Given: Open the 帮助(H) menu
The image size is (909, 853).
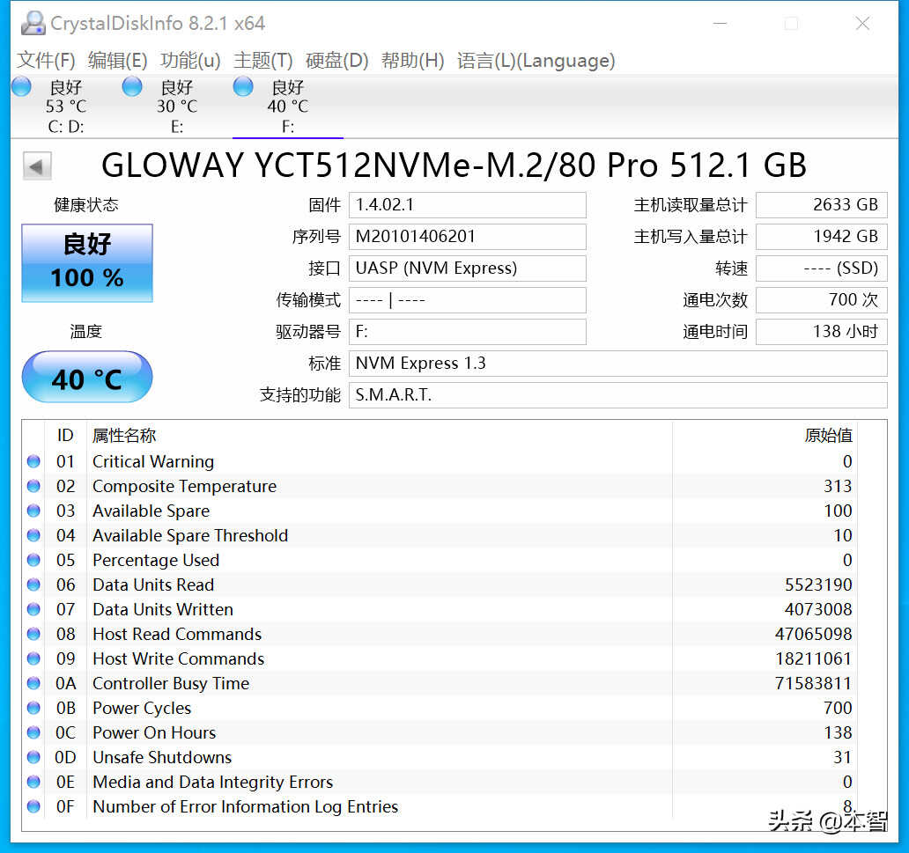Looking at the screenshot, I should point(413,60).
